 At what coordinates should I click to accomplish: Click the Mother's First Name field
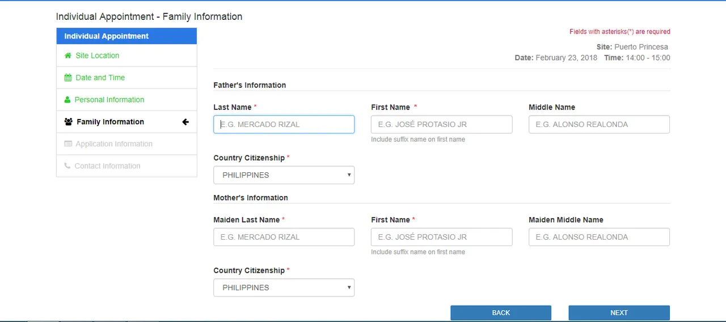tap(442, 237)
